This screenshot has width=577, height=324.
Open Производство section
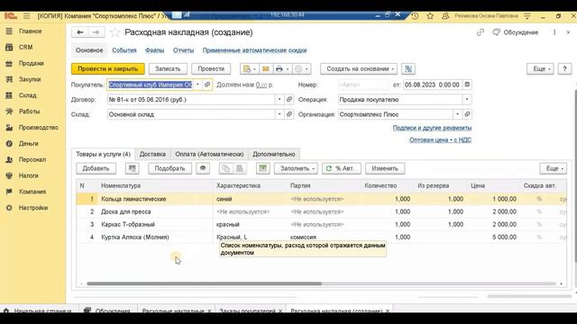coord(38,128)
